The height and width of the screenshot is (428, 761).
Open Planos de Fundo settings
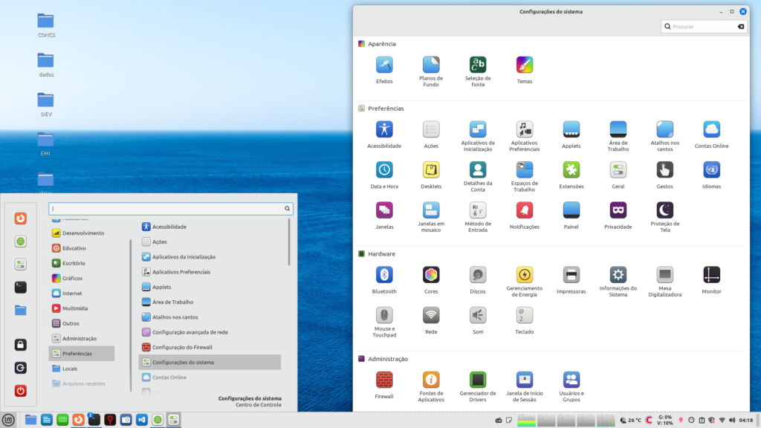pos(431,65)
